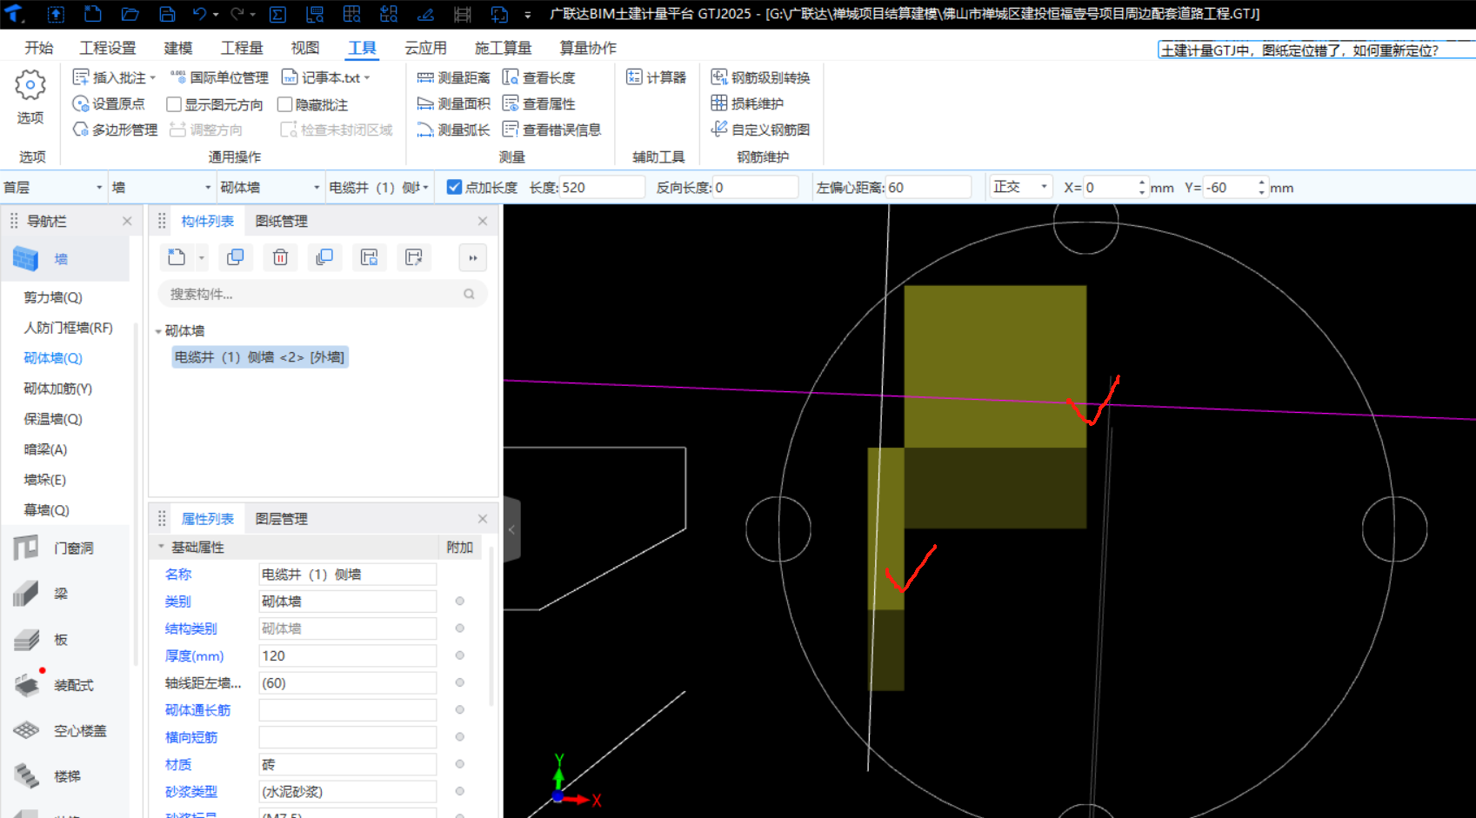Click 查看属性 view properties tool
Image resolution: width=1476 pixels, height=818 pixels.
(539, 103)
